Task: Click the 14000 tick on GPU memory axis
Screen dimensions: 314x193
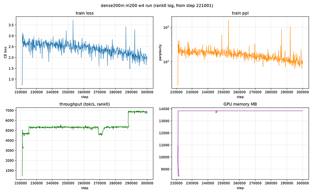Action: click(x=165, y=109)
